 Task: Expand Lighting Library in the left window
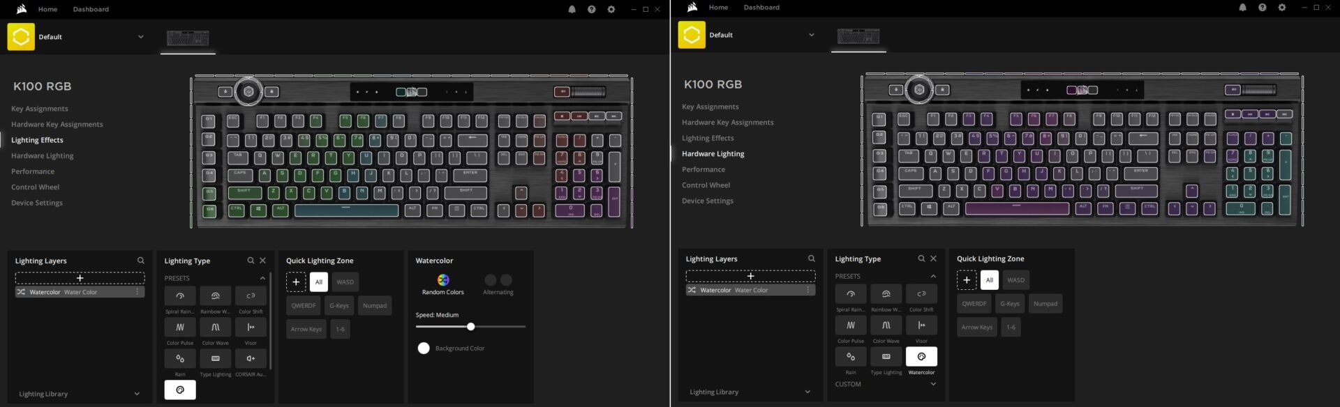[136, 394]
